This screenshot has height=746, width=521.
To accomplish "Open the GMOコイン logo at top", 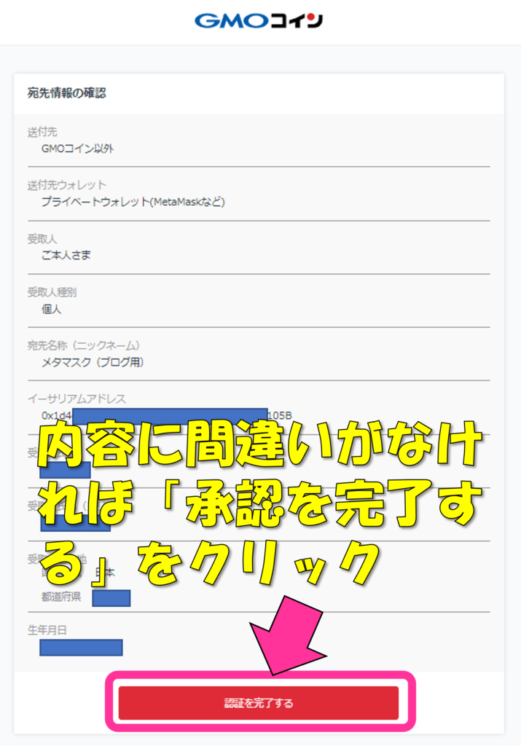I will coord(259,20).
